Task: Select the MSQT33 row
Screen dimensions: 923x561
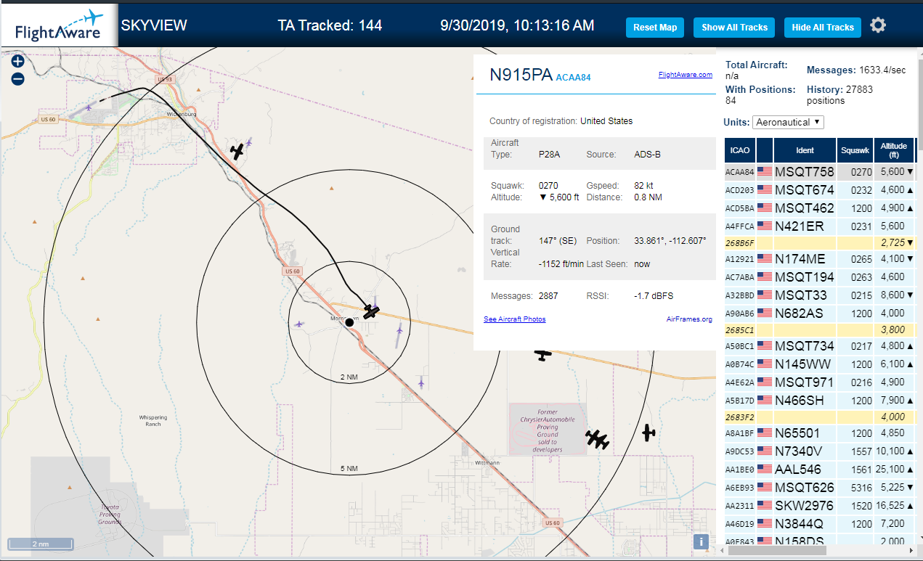Action: tap(819, 295)
